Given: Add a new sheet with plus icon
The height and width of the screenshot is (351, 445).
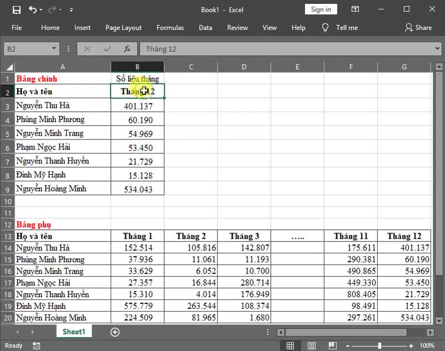Looking at the screenshot, I should tap(115, 332).
